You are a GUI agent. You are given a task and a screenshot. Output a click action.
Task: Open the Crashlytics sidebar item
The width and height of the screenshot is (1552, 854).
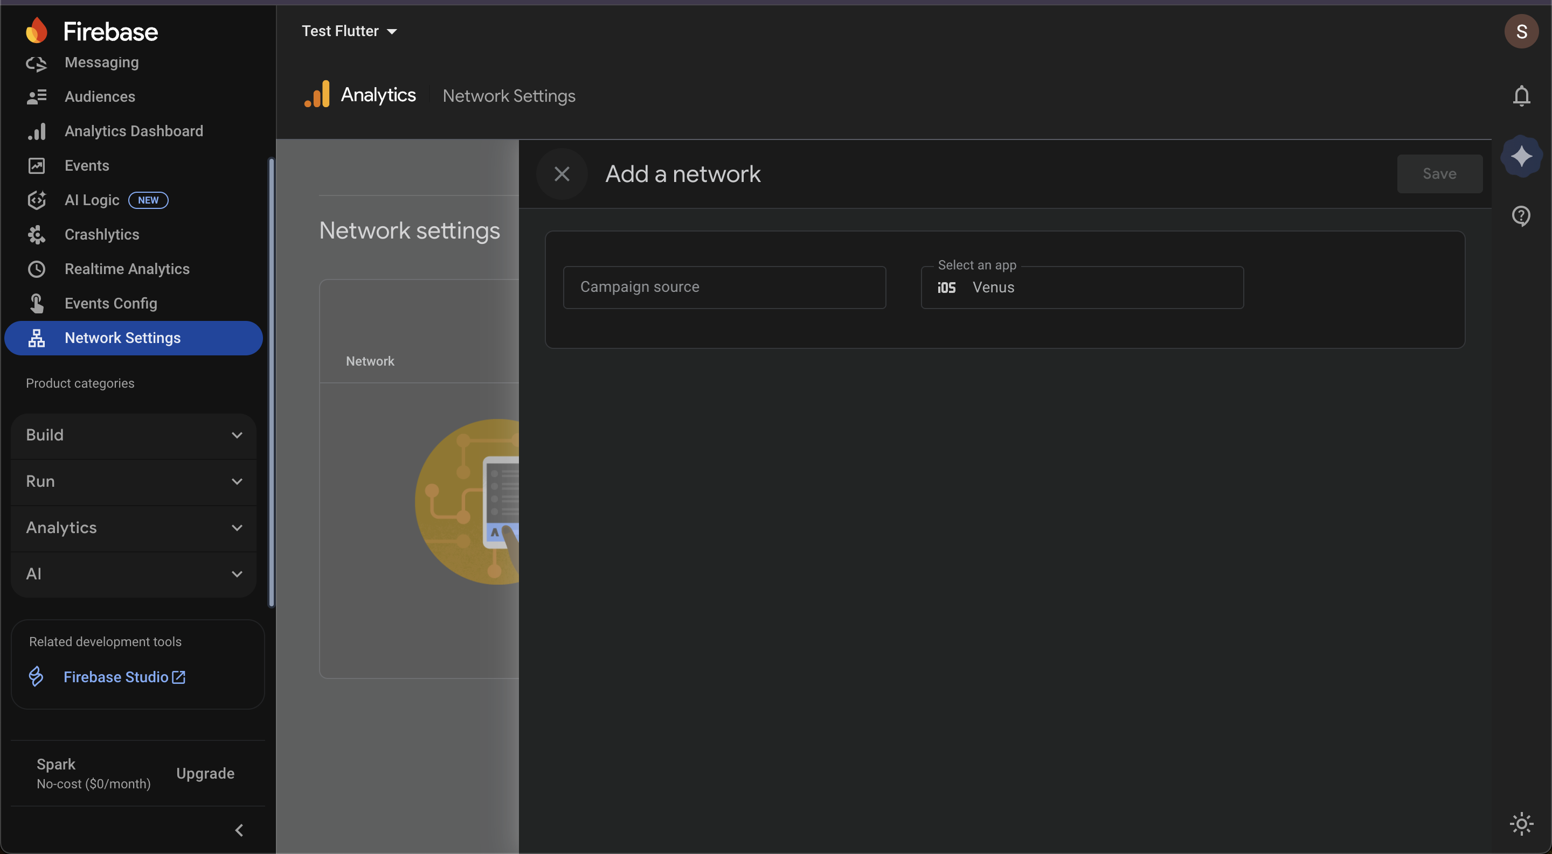click(x=101, y=234)
